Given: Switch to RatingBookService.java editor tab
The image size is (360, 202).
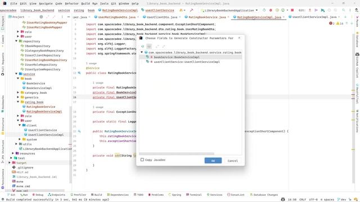Looking at the screenshot, I should pos(207,17).
